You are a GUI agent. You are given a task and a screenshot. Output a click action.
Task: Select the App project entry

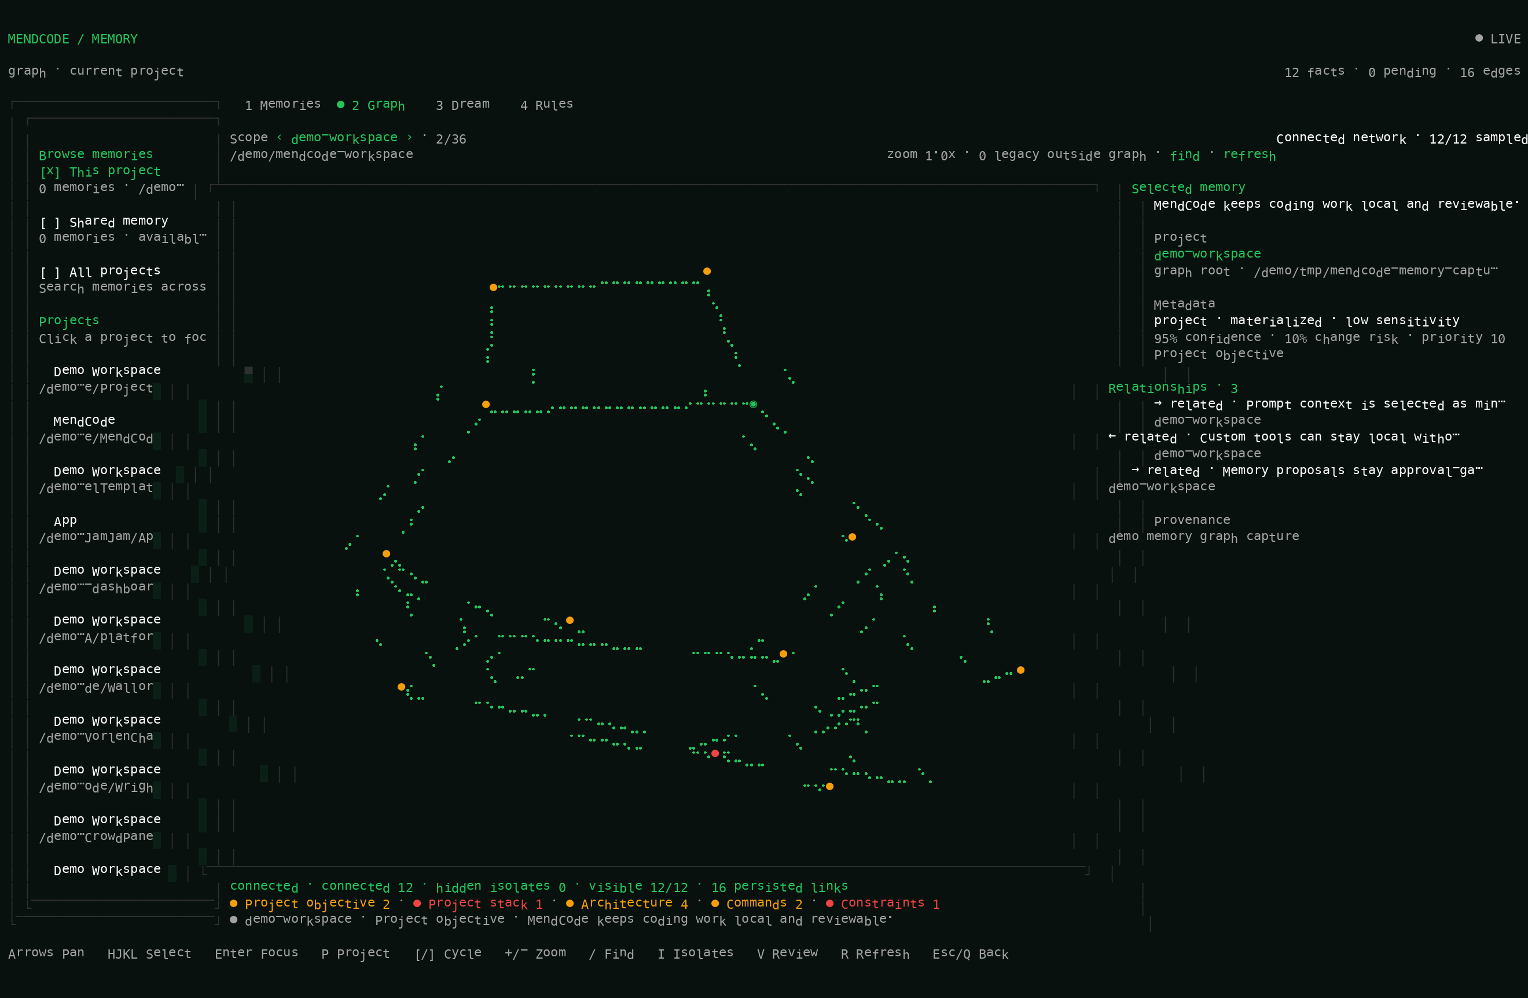tap(65, 521)
